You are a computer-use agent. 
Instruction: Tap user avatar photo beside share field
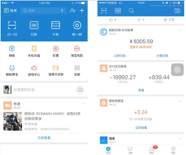point(7,89)
